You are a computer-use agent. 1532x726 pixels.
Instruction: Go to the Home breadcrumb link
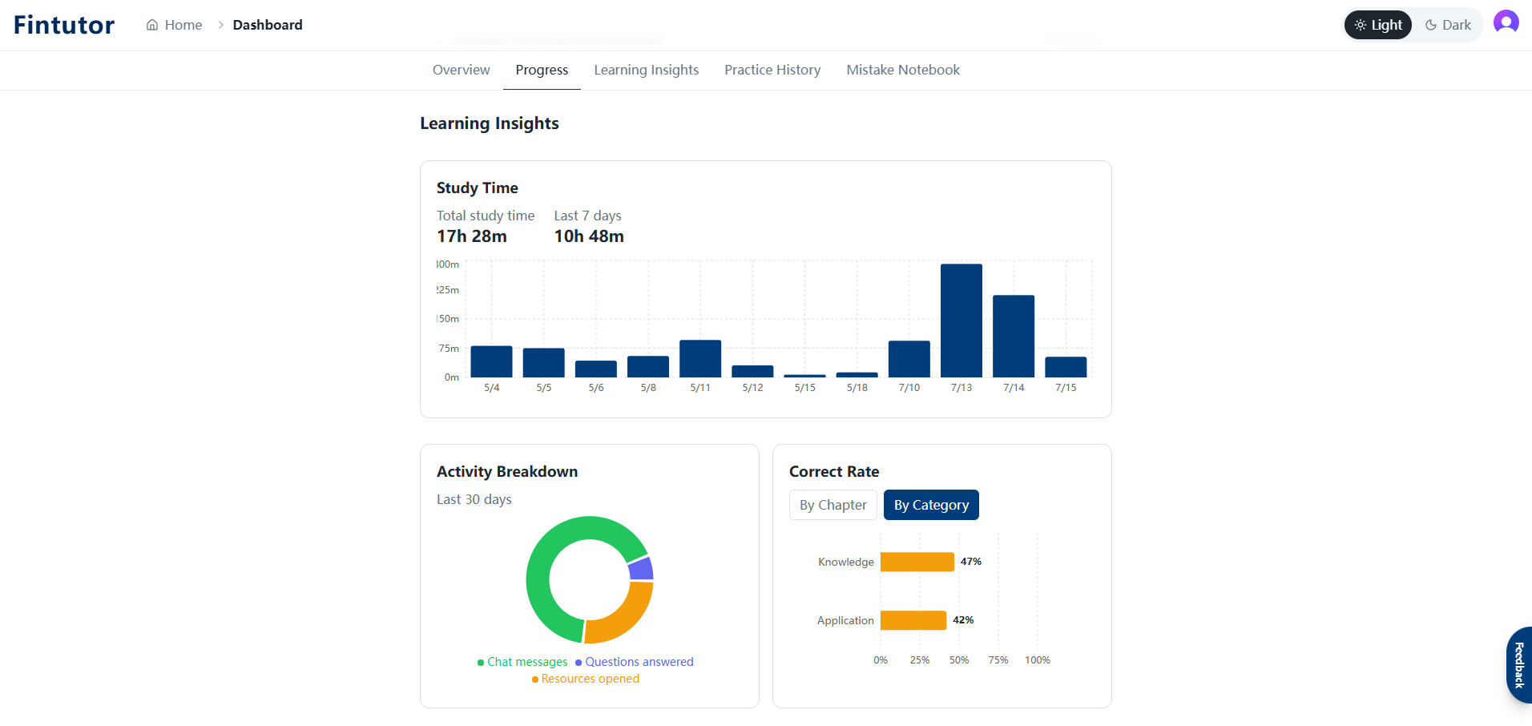coord(174,25)
